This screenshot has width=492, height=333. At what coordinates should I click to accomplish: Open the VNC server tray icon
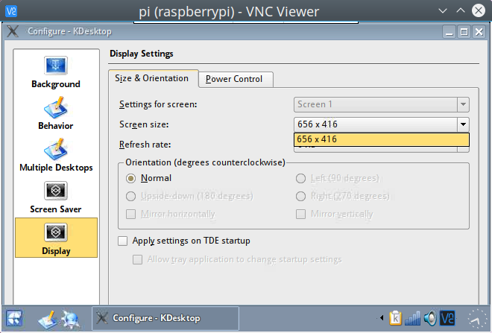click(x=447, y=318)
